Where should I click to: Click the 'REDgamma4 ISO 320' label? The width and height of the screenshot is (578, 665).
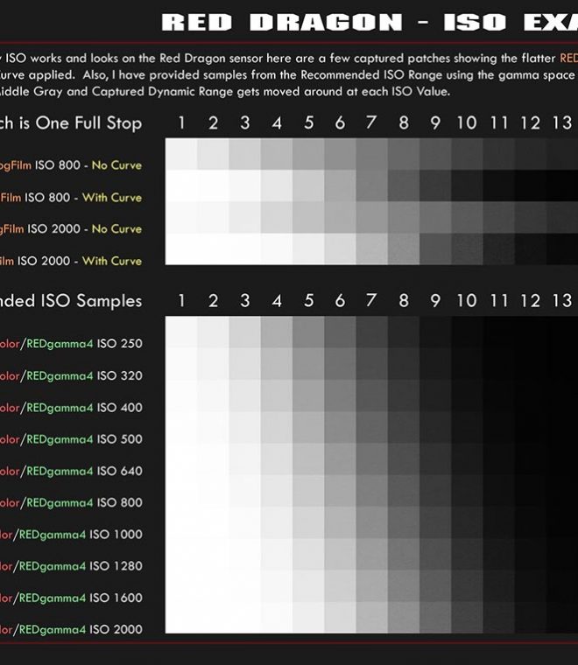[x=84, y=375]
